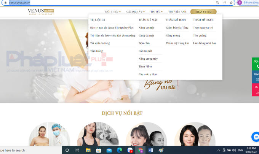Screen dimensions: 259x154
Task: Expand the CÁC DỊCH VỤ dropdown menu
Action: [136, 11]
